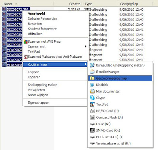Select the Gecomprimeerde map destination
This screenshot has width=158, height=150.
pyautogui.click(x=120, y=78)
